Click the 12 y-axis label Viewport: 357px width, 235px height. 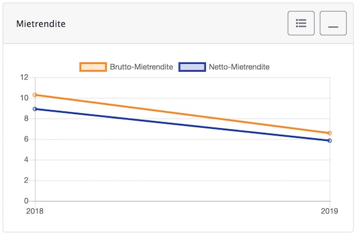[x=24, y=78]
